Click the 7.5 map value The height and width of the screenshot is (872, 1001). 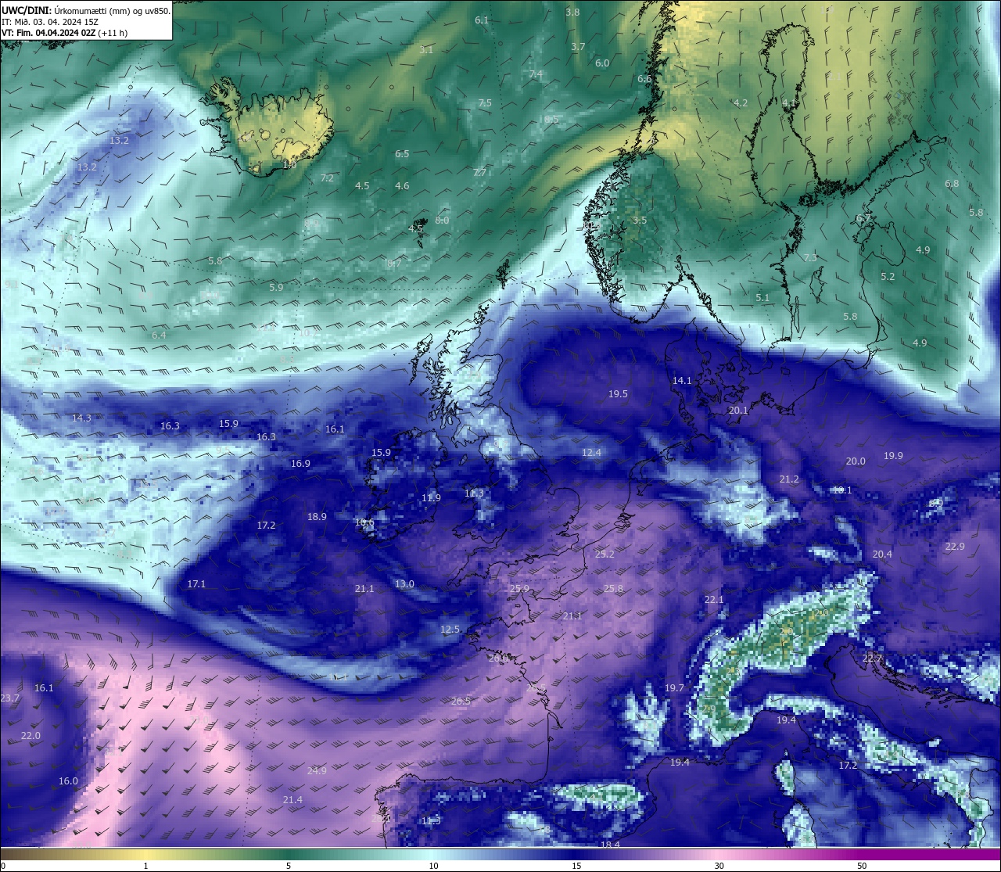point(485,102)
